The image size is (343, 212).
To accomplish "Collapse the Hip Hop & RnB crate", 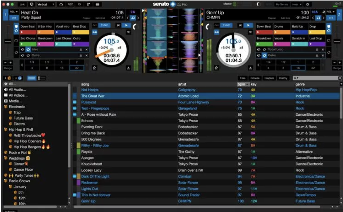I will point(6,130).
